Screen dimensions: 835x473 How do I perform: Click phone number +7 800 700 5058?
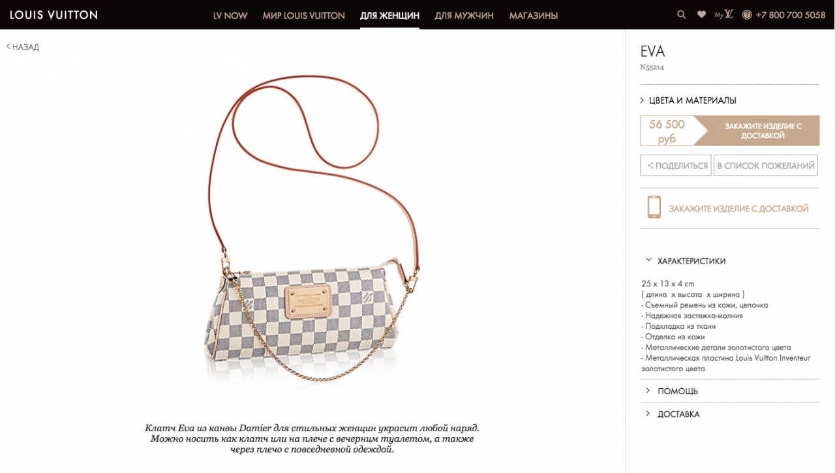click(791, 15)
